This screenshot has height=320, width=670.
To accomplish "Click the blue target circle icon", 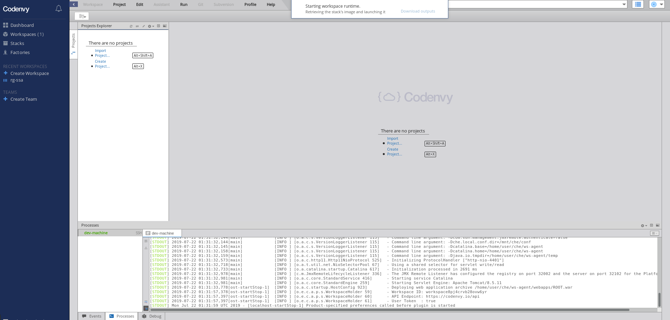I will pos(654,4).
